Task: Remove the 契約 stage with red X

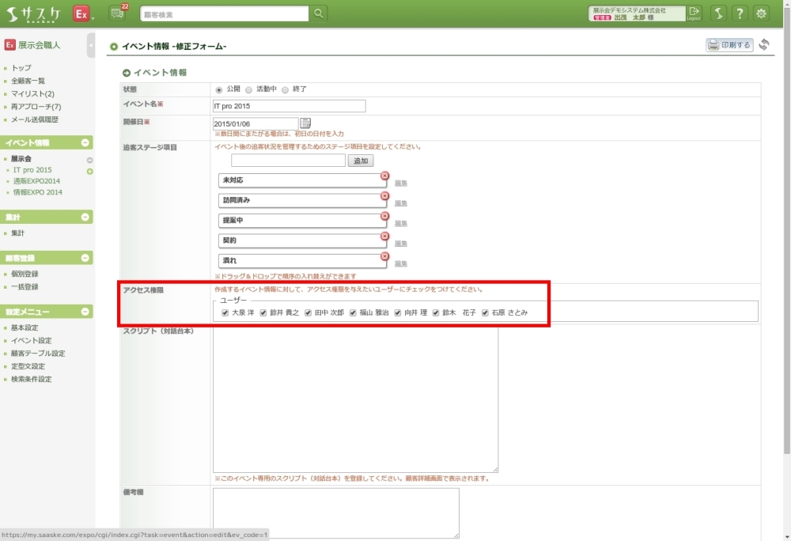Action: 385,236
